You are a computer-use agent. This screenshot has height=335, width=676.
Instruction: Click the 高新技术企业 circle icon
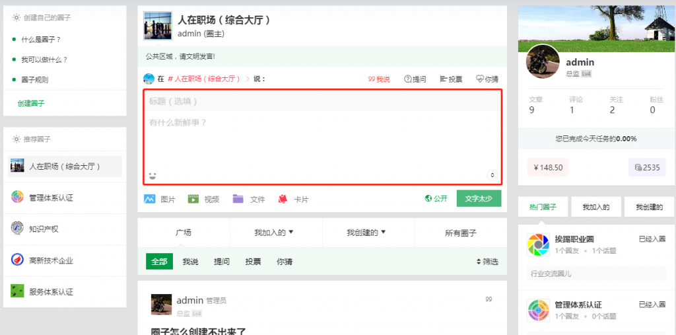click(x=17, y=260)
